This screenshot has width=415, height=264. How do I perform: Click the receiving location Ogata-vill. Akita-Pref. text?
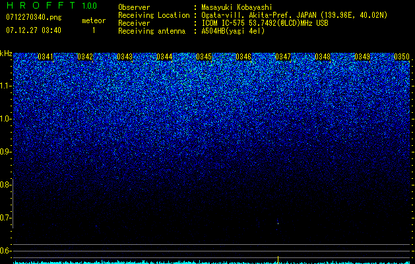[x=294, y=15]
